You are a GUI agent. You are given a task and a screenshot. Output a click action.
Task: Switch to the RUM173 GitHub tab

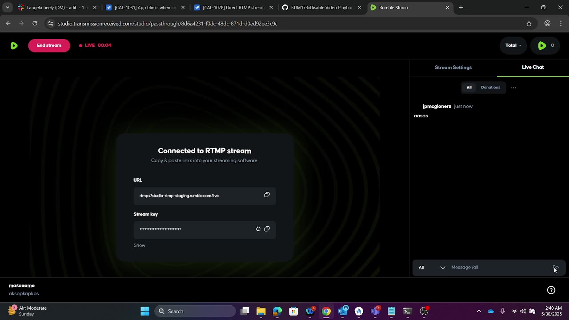[x=321, y=8]
